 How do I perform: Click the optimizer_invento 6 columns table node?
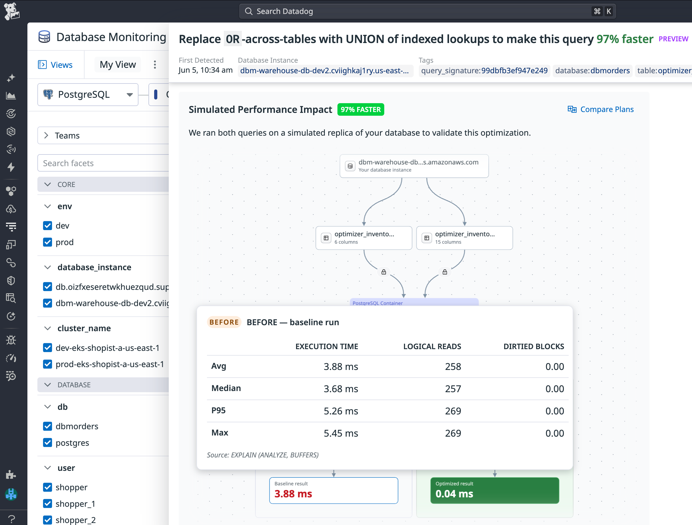click(x=364, y=238)
